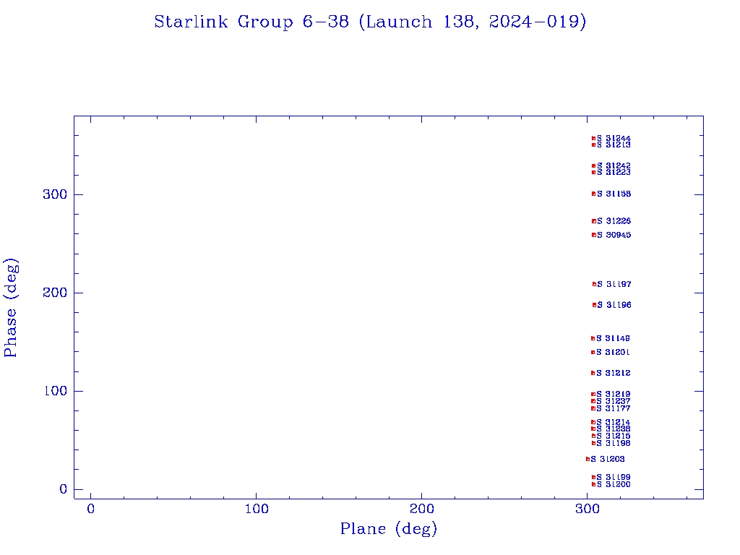This screenshot has width=740, height=555.
Task: Pick the S 31196 data point marker
Action: [x=594, y=305]
